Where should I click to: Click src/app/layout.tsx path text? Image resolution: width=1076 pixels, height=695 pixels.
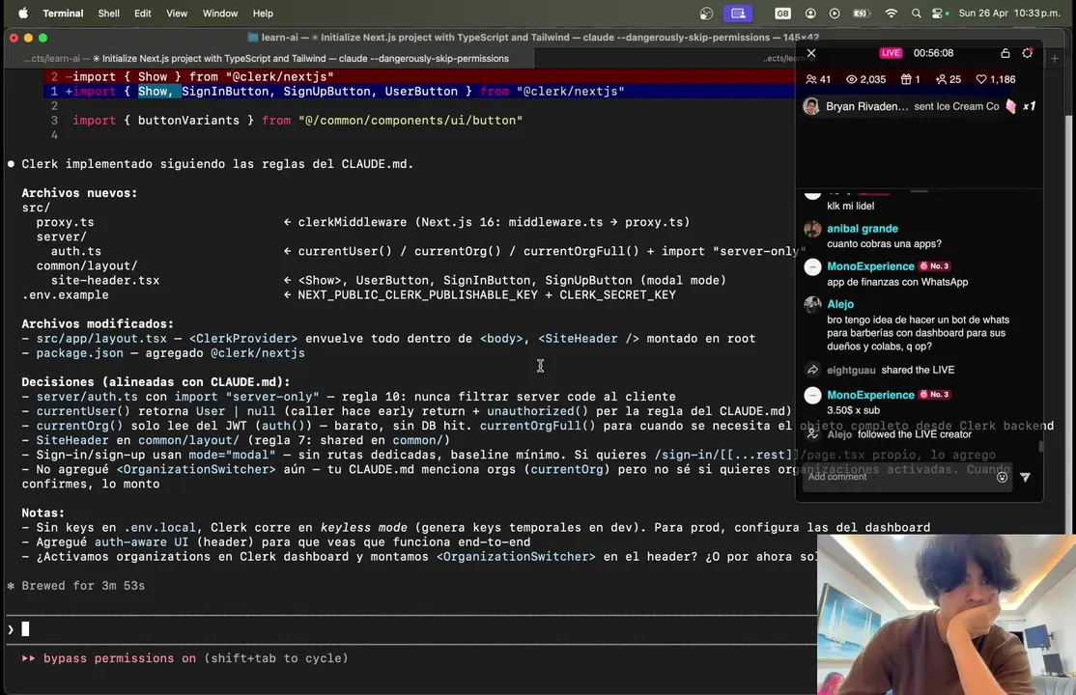click(x=101, y=338)
